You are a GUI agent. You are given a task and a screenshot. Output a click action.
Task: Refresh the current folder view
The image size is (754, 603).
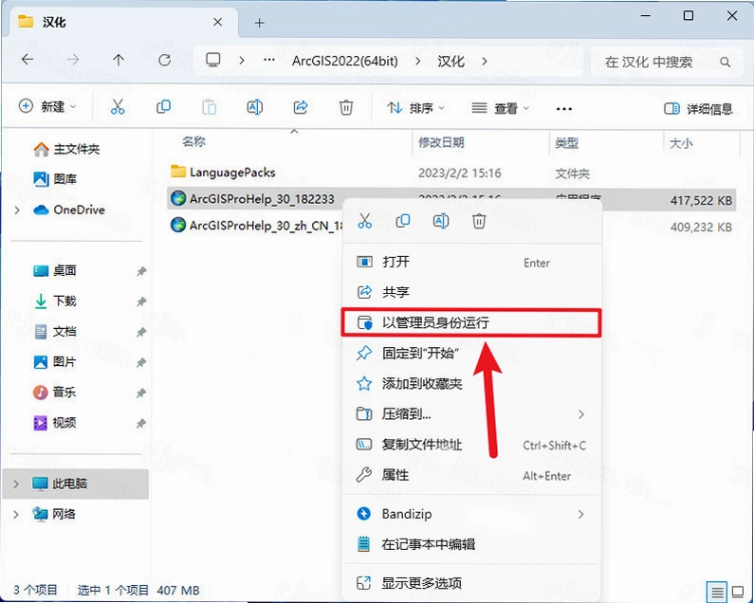(x=164, y=60)
